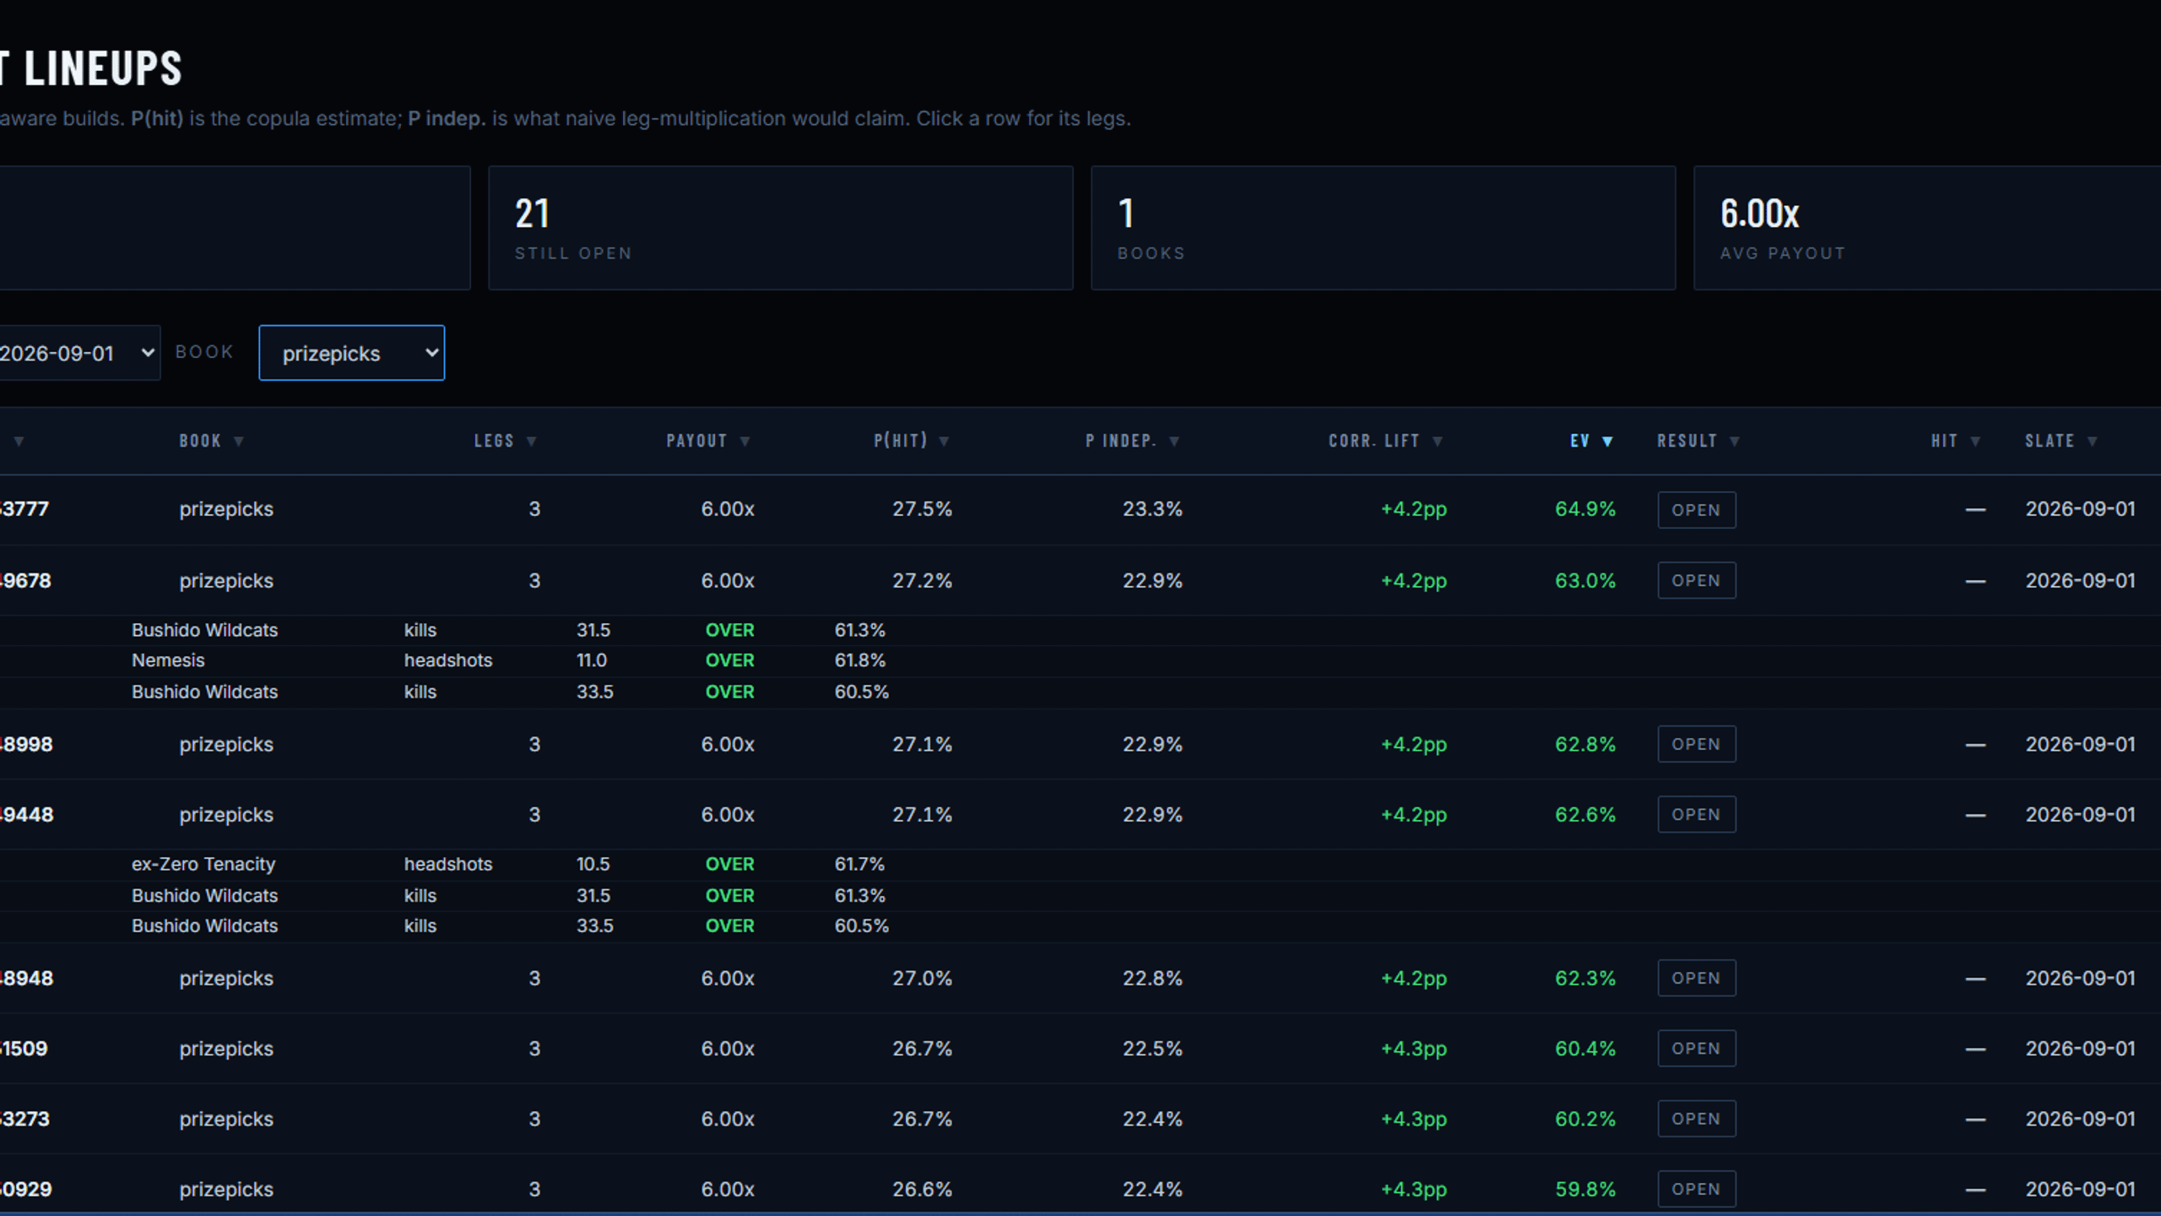Click the Legs column header label
The height and width of the screenshot is (1216, 2161).
pyautogui.click(x=494, y=441)
